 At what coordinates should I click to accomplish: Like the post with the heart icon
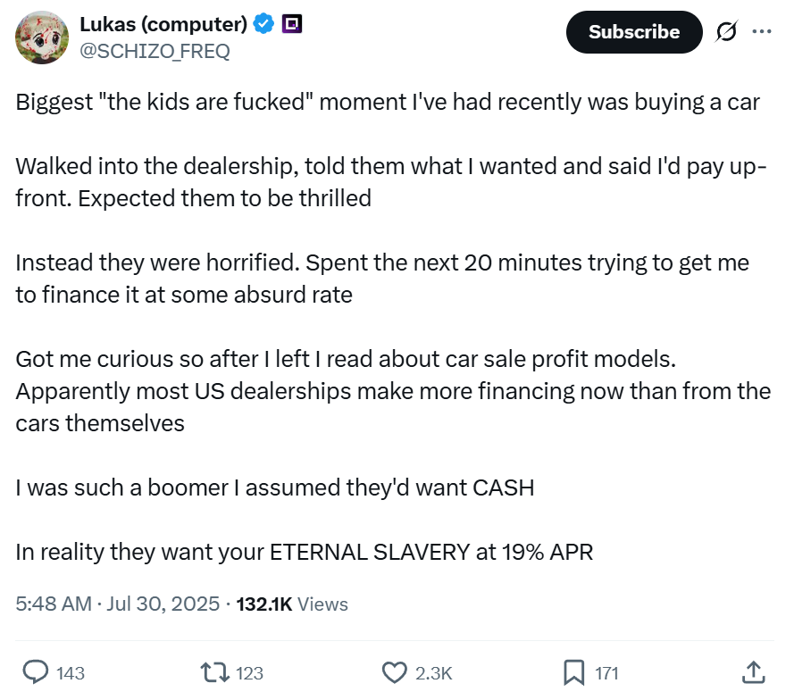394,672
